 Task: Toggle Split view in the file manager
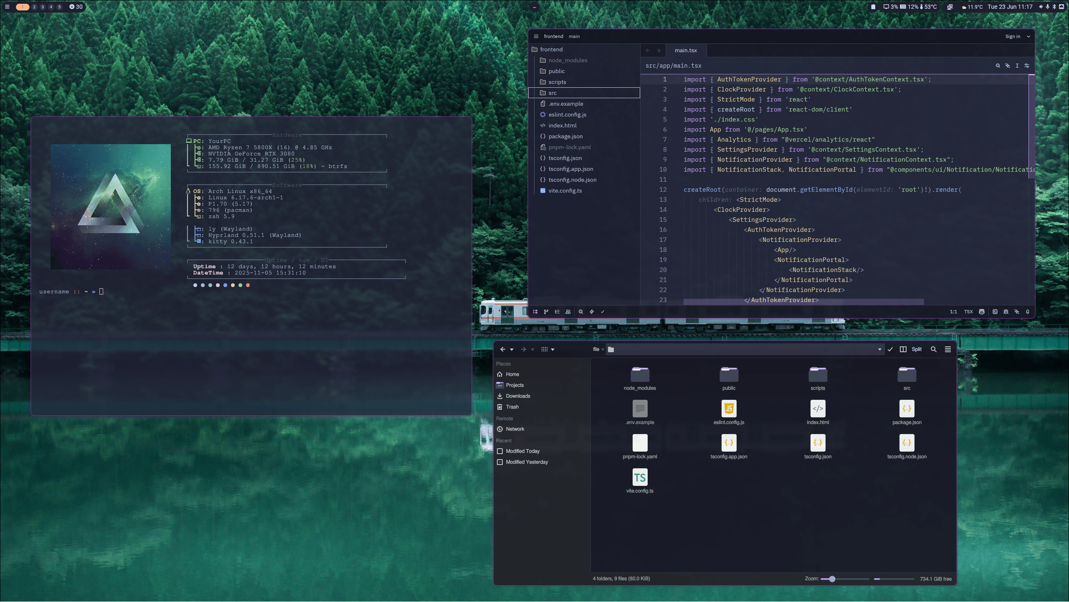tap(911, 349)
